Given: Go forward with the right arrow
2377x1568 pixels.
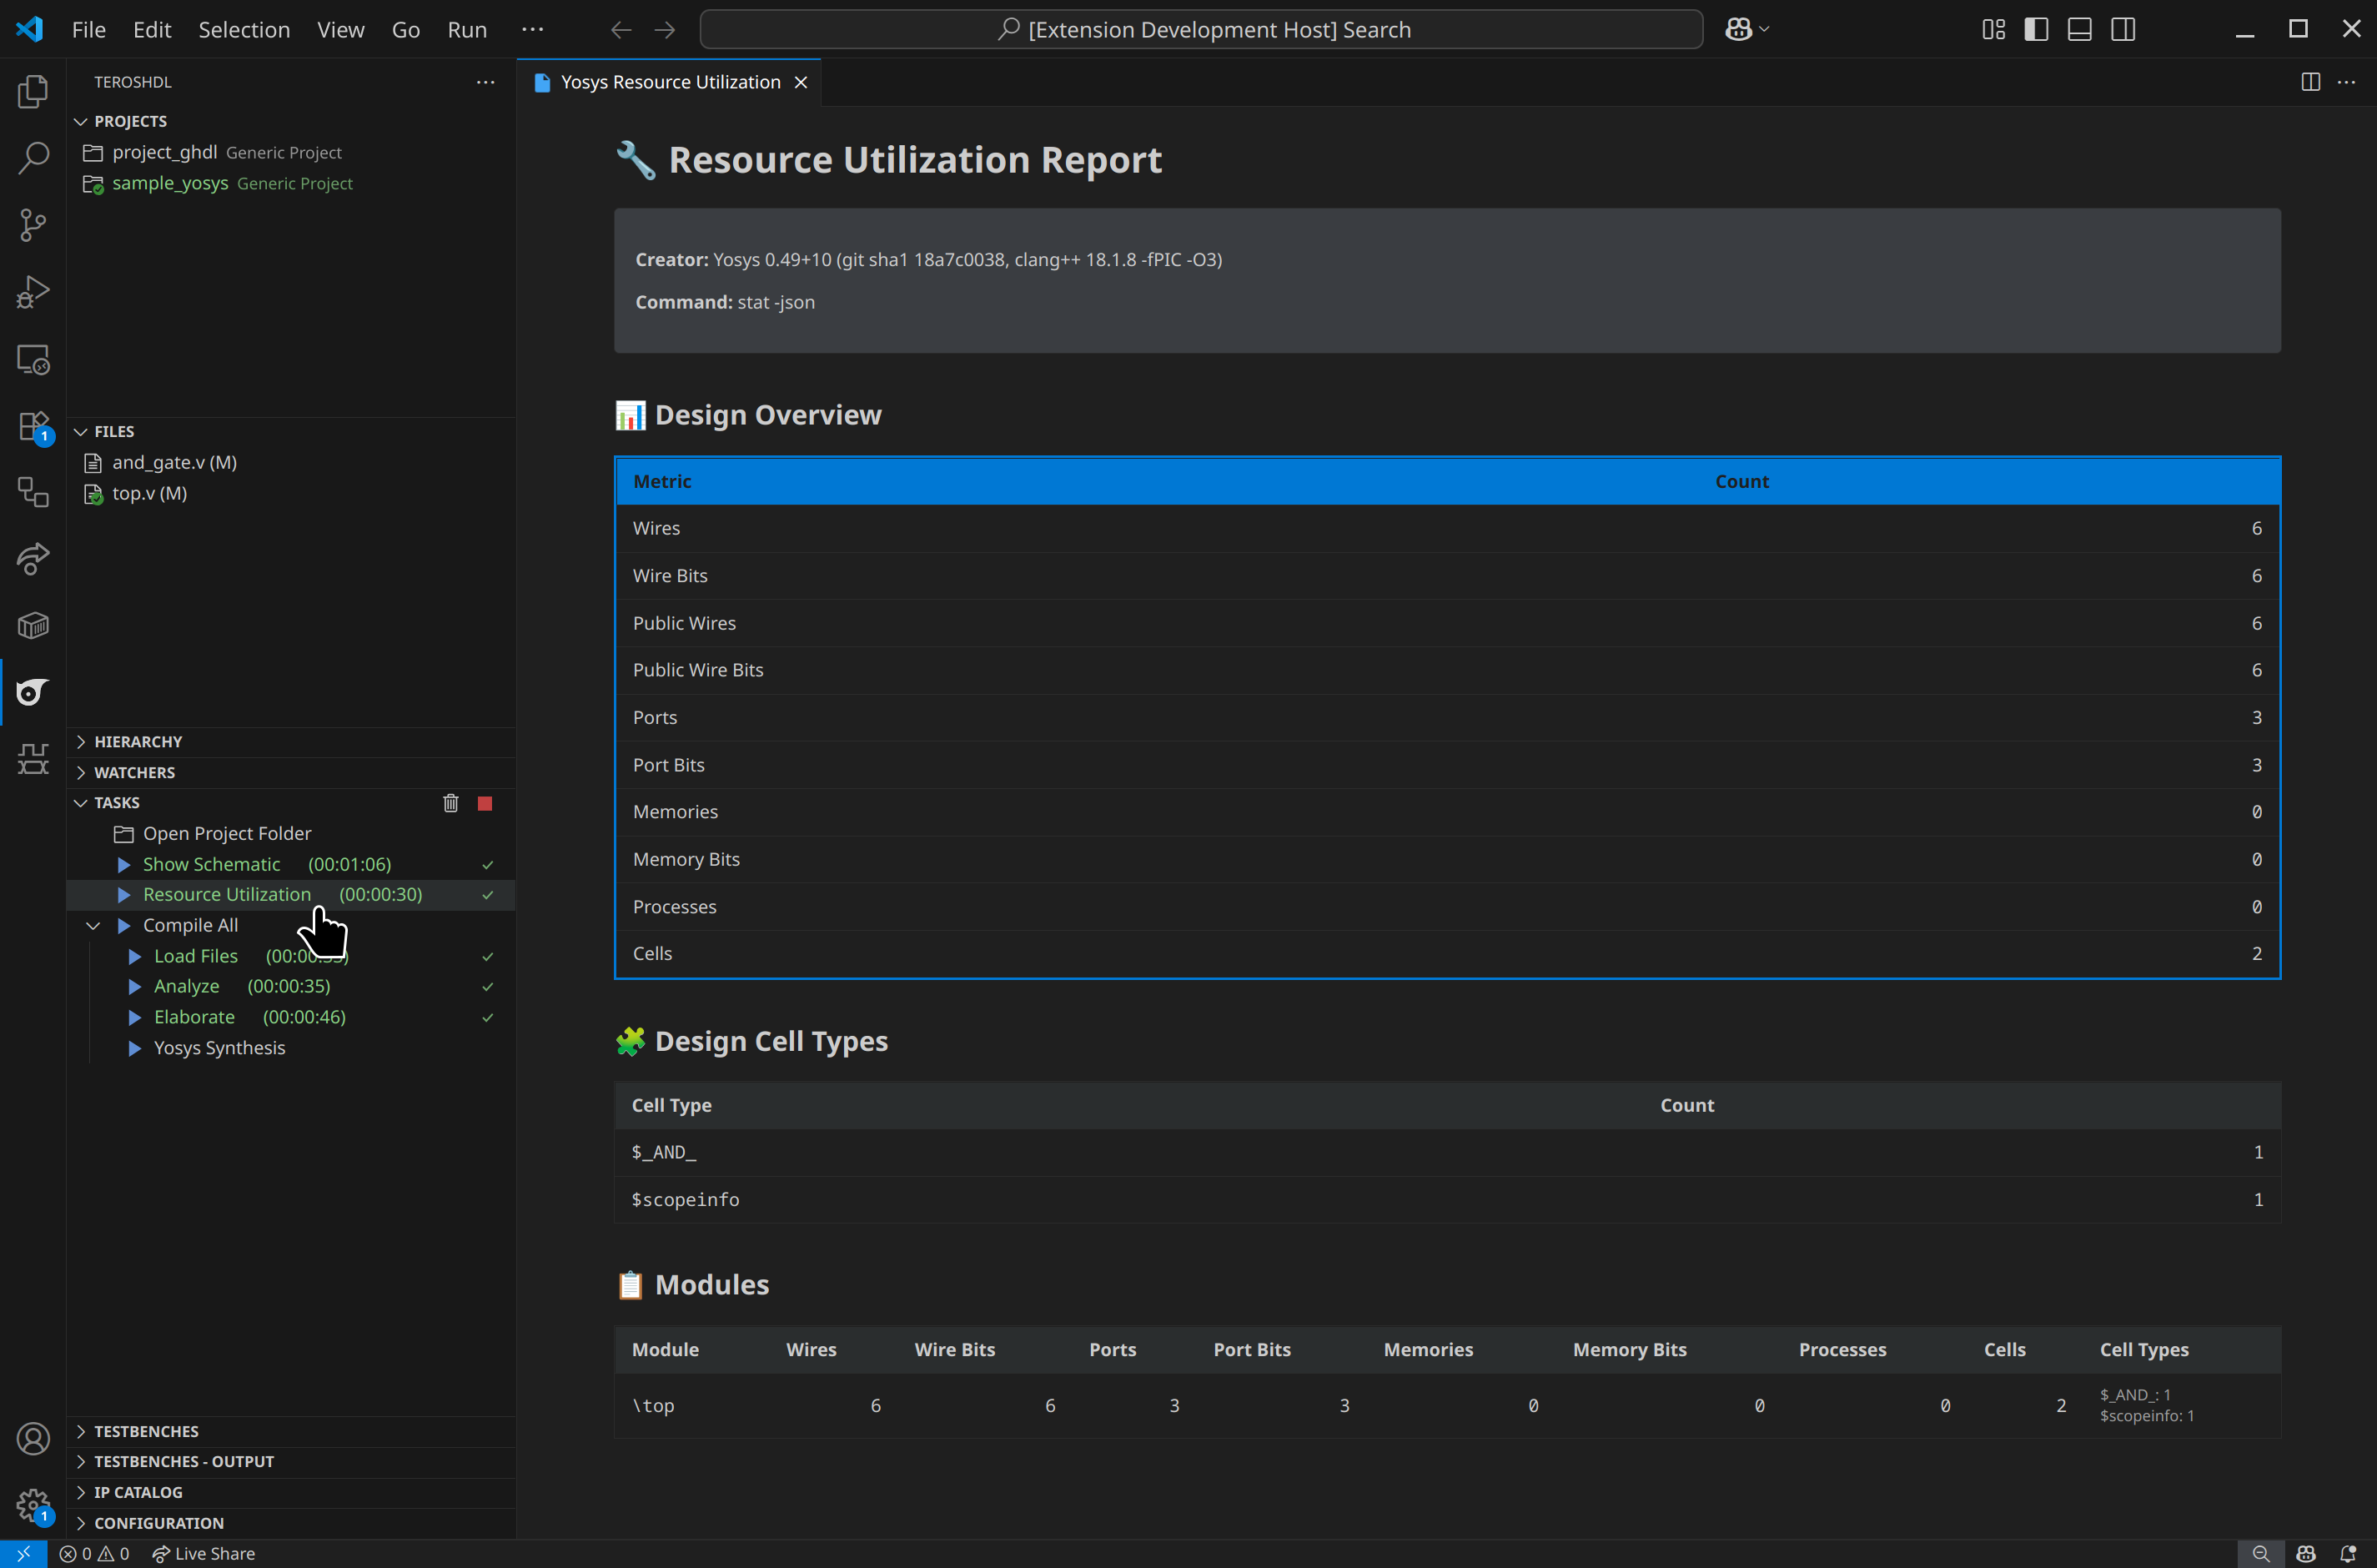Looking at the screenshot, I should pyautogui.click(x=665, y=29).
